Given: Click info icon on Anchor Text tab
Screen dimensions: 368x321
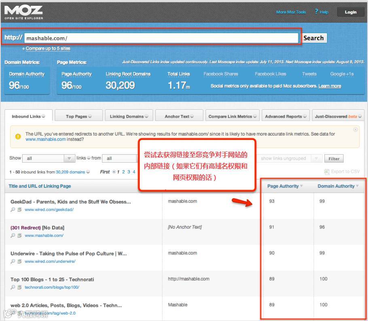Looking at the screenshot, I should [192, 116].
